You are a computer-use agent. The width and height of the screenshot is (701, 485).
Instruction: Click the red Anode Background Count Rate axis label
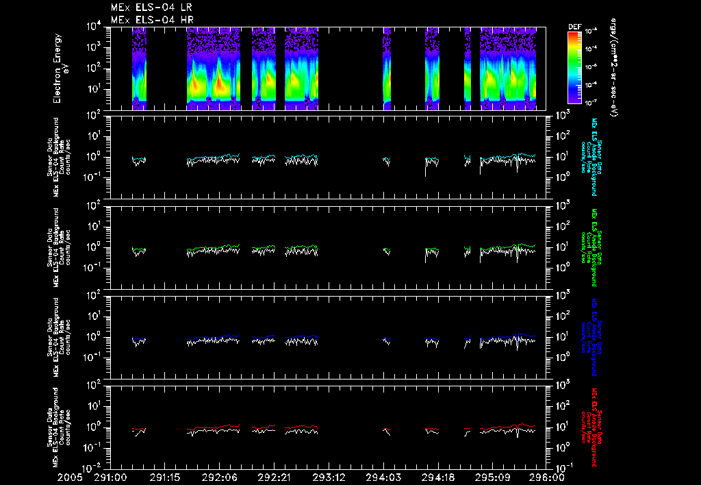tap(590, 427)
